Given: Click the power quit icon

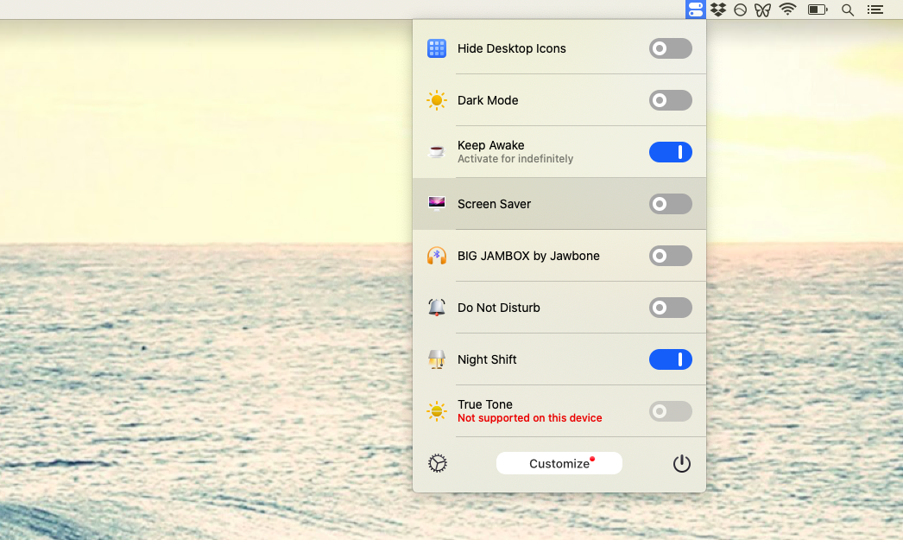Looking at the screenshot, I should [682, 463].
